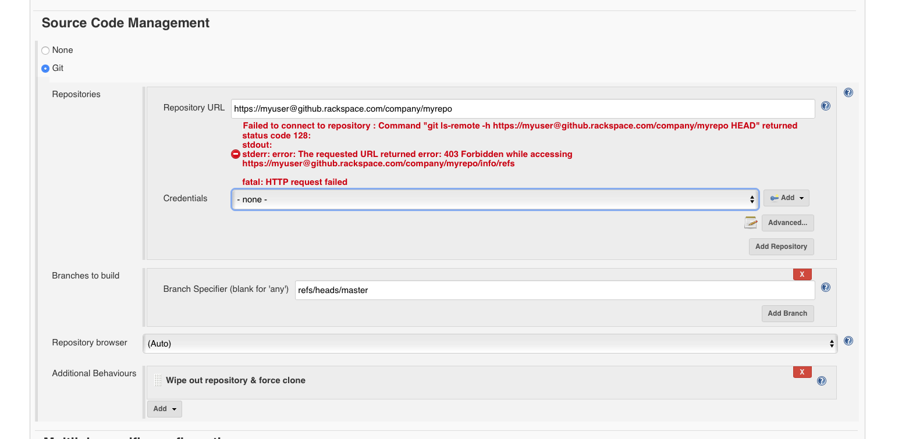Click help icon beside Repository URL field
The image size is (902, 439).
coord(825,106)
